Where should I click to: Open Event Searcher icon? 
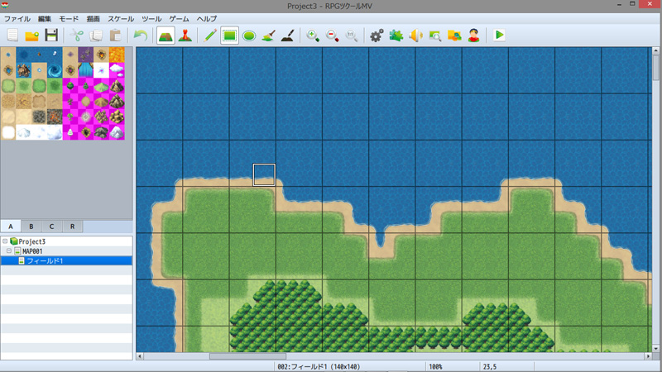pos(435,36)
